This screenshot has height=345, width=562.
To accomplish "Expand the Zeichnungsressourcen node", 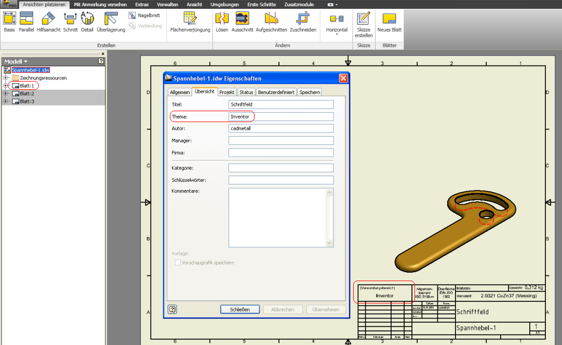I will pos(5,78).
